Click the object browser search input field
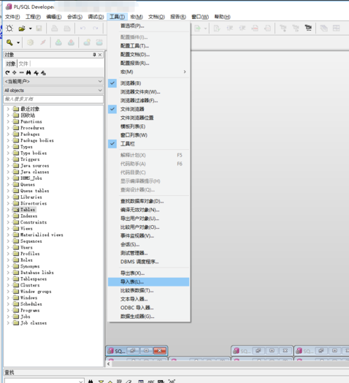 pyautogui.click(x=53, y=99)
